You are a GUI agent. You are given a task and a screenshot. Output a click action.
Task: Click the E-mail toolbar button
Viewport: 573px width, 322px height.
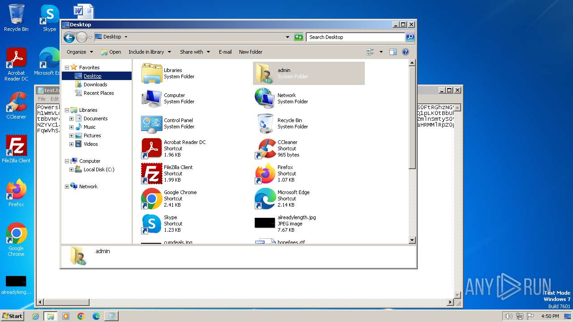[x=225, y=52]
